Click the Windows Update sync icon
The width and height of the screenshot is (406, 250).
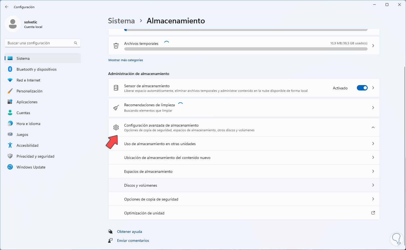pyautogui.click(x=10, y=167)
